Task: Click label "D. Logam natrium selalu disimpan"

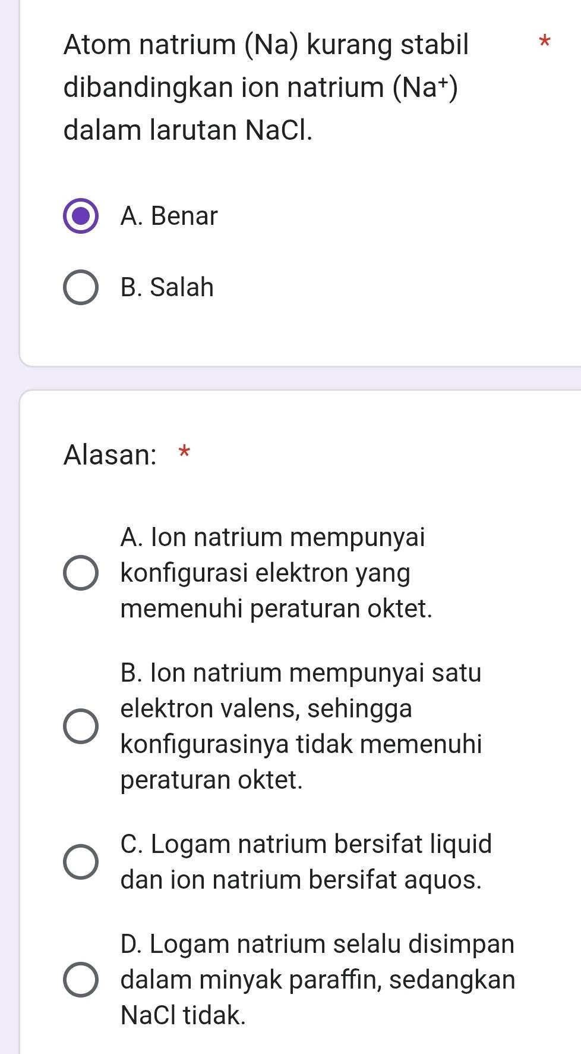Action: point(317,980)
